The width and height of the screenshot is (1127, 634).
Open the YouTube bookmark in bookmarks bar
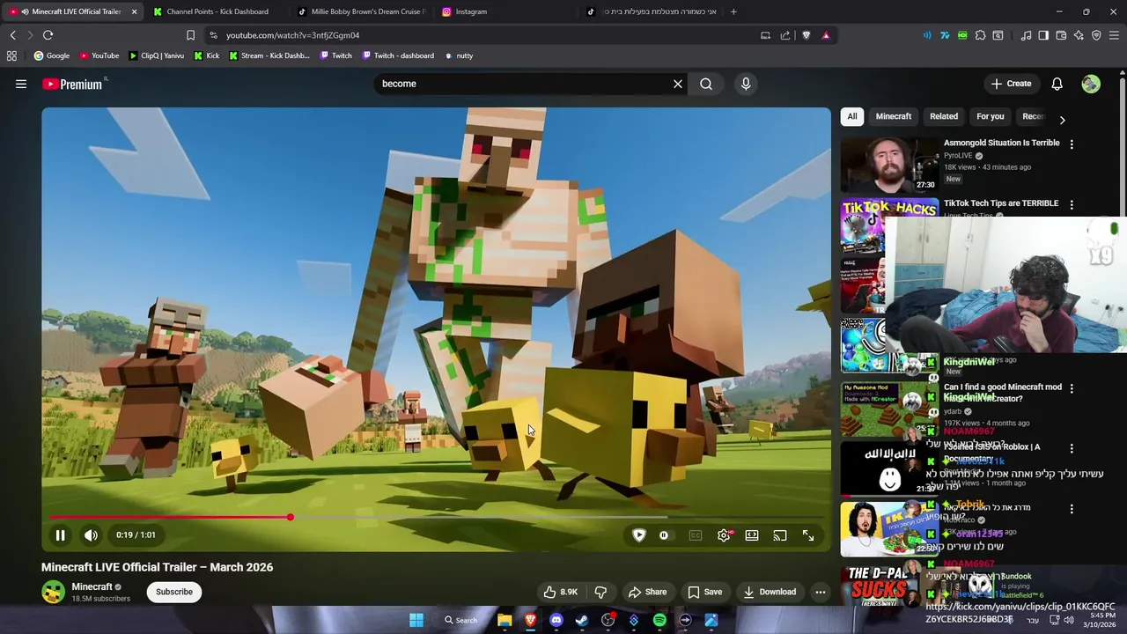coord(99,55)
